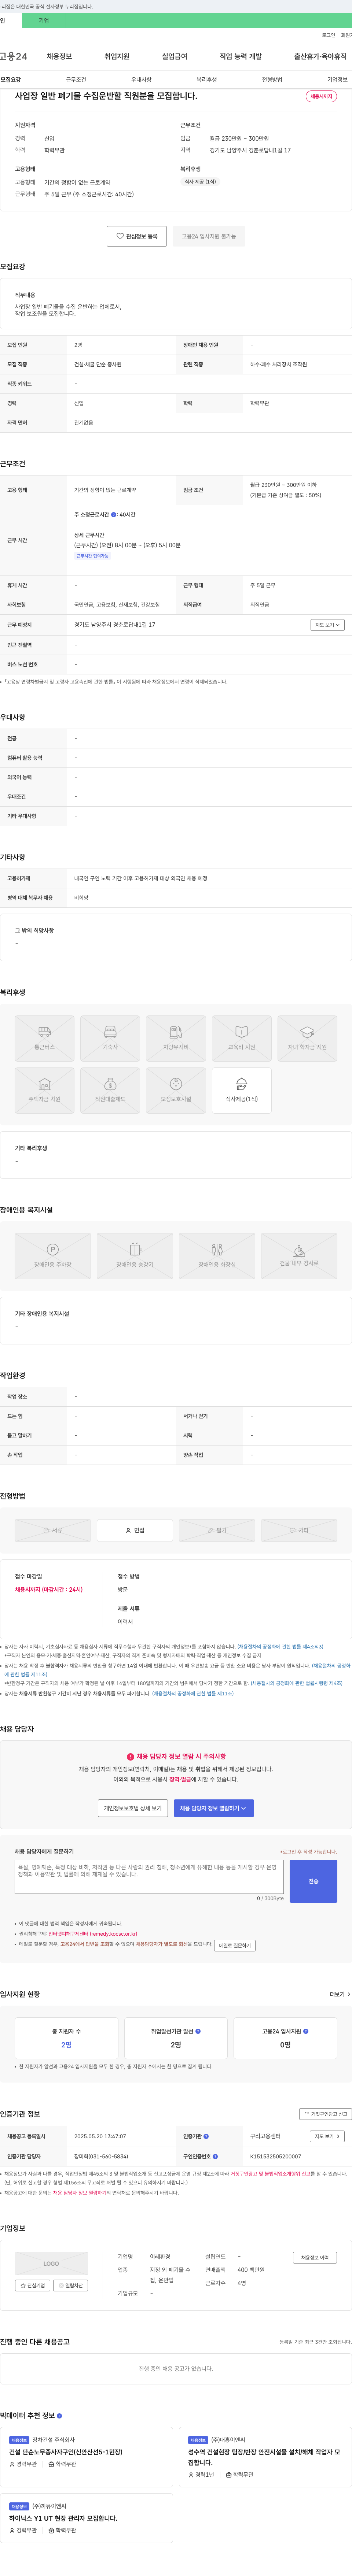Click the 건물 내부 경사로 facility icon

299,1256
